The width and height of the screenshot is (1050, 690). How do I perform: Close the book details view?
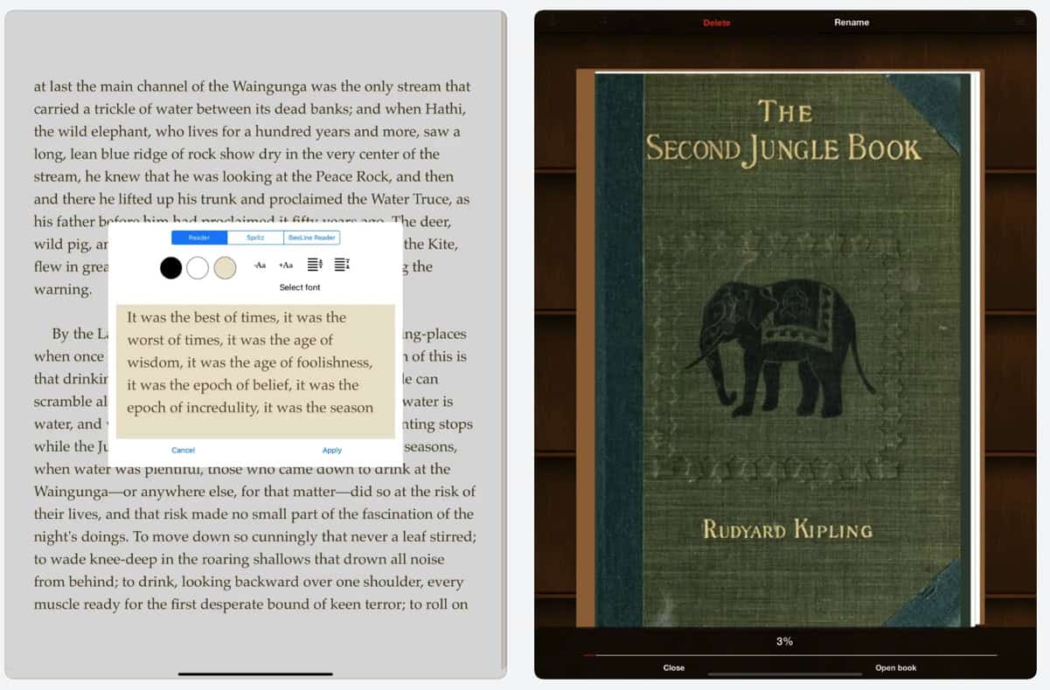(673, 668)
